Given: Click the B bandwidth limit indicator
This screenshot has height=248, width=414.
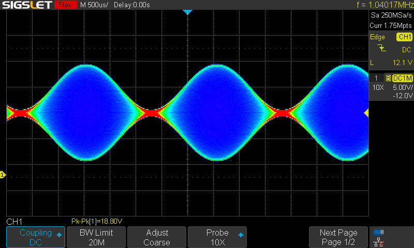Looking at the screenshot, I should (388, 78).
